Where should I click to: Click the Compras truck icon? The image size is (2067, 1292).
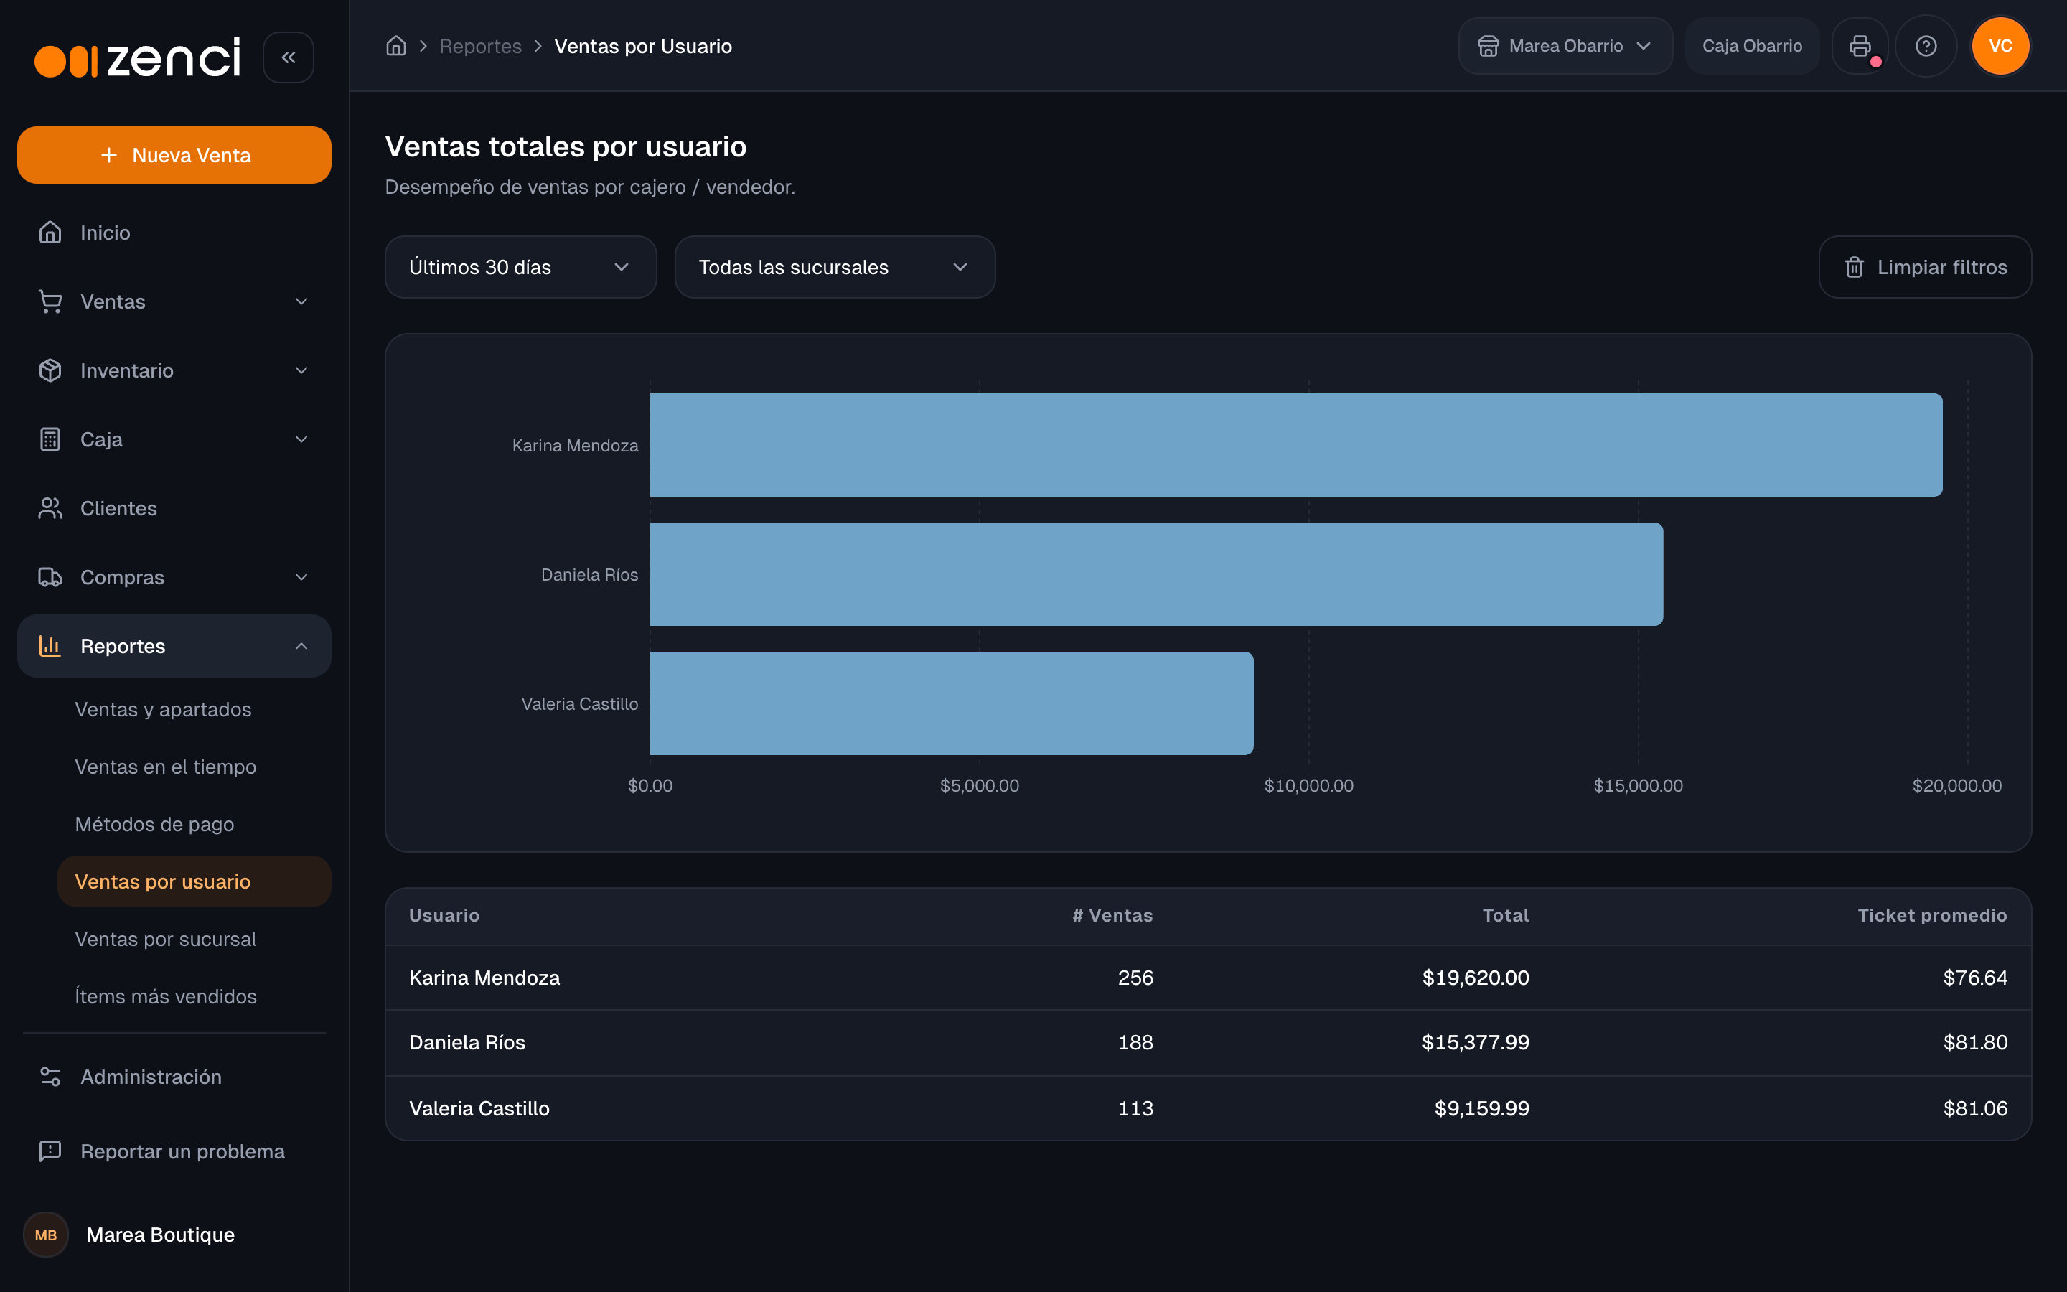click(50, 577)
